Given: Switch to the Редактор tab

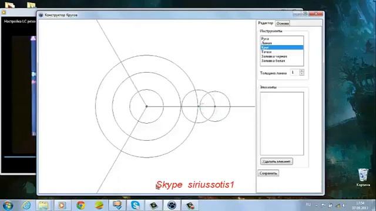Looking at the screenshot, I should tap(266, 23).
